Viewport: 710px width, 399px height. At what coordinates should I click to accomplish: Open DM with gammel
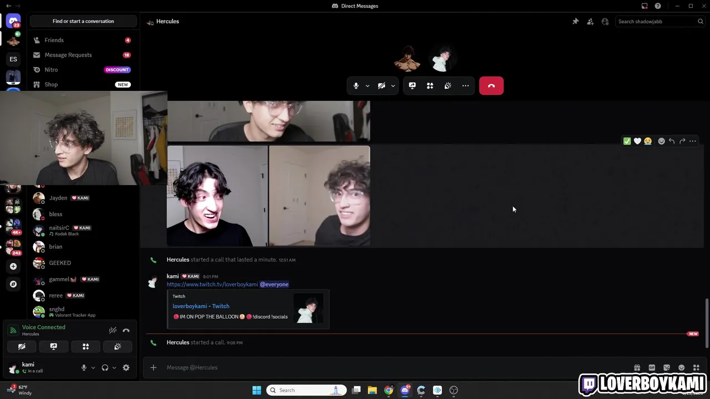(83, 279)
